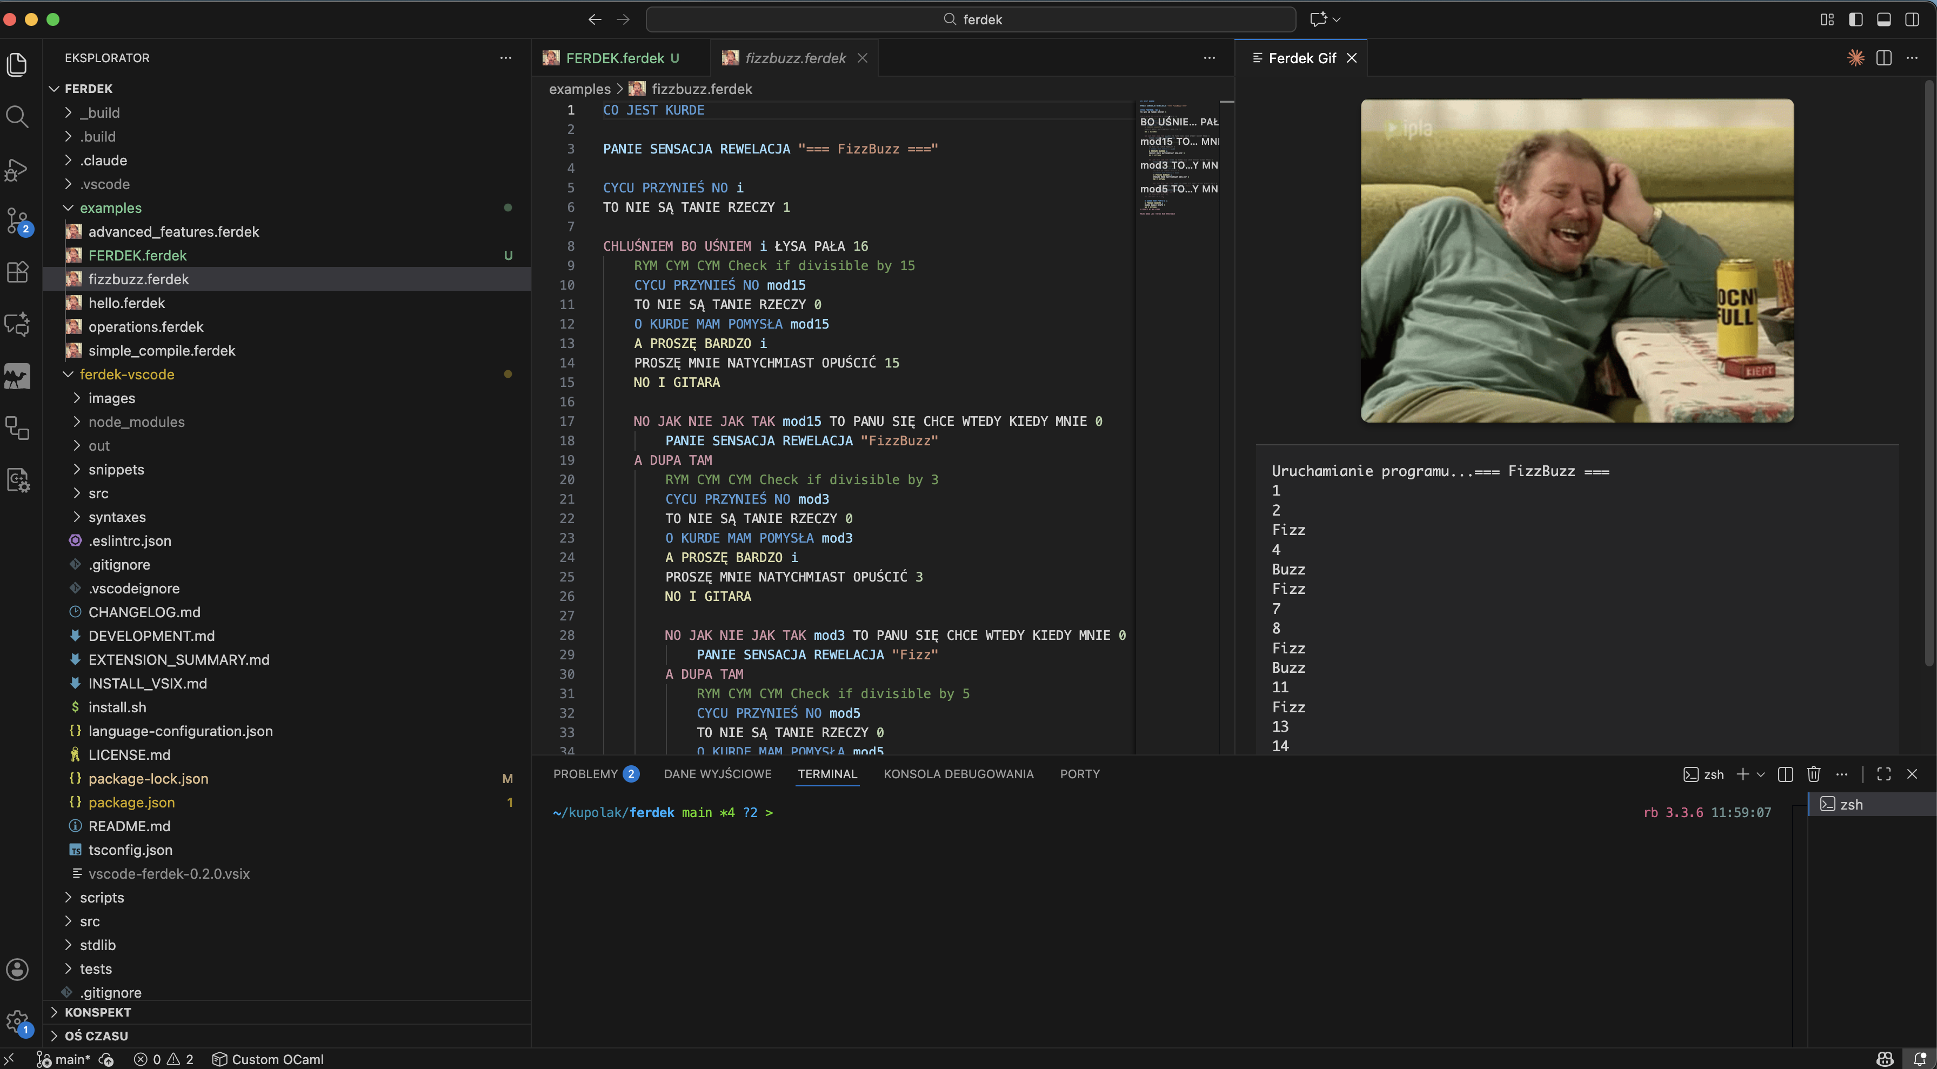1937x1069 pixels.
Task: Kill the zsh terminal with the trash icon
Action: pos(1813,773)
